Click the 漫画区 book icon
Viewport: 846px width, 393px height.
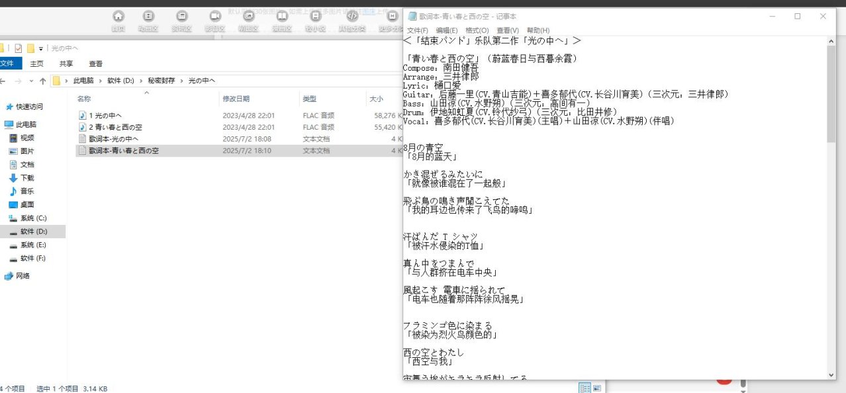point(282,17)
